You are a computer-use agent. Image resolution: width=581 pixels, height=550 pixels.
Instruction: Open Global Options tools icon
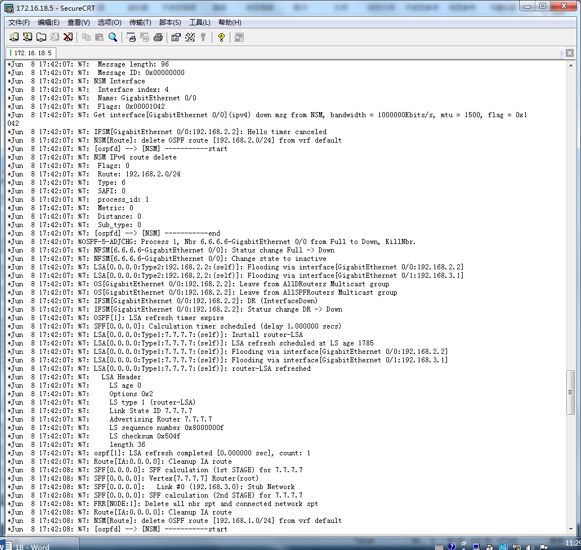pyautogui.click(x=190, y=37)
